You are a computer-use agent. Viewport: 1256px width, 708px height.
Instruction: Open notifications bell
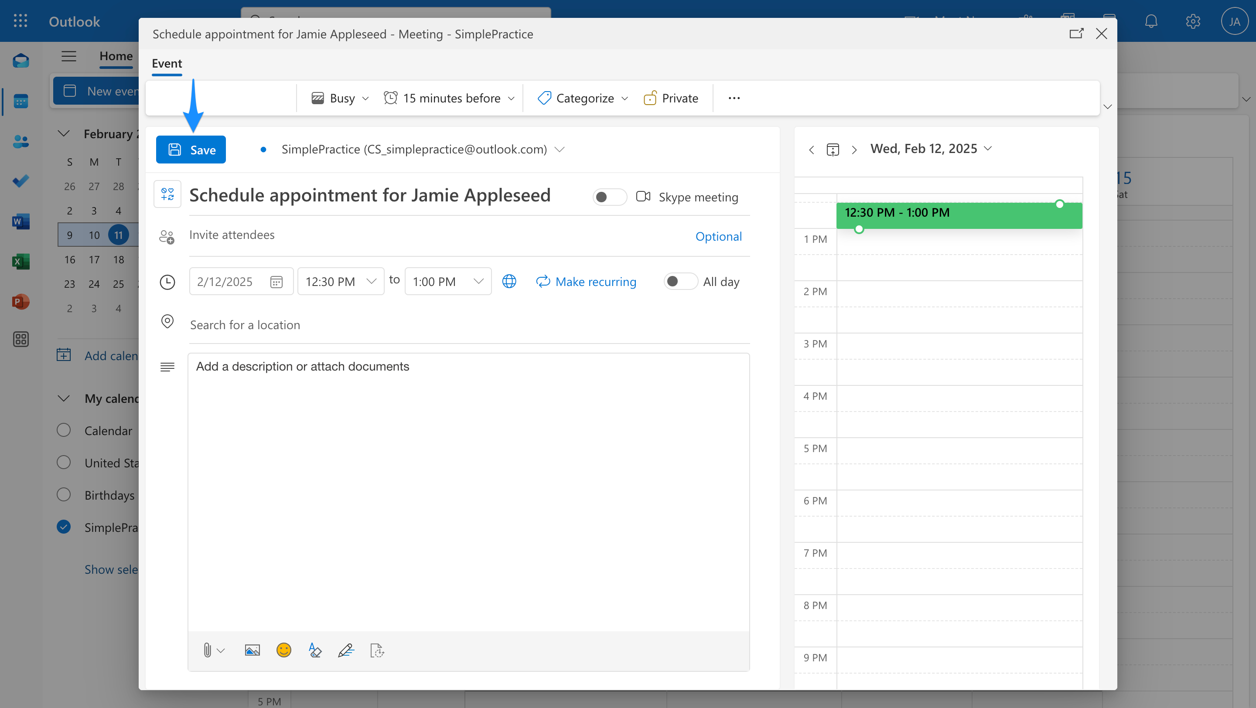pyautogui.click(x=1151, y=21)
